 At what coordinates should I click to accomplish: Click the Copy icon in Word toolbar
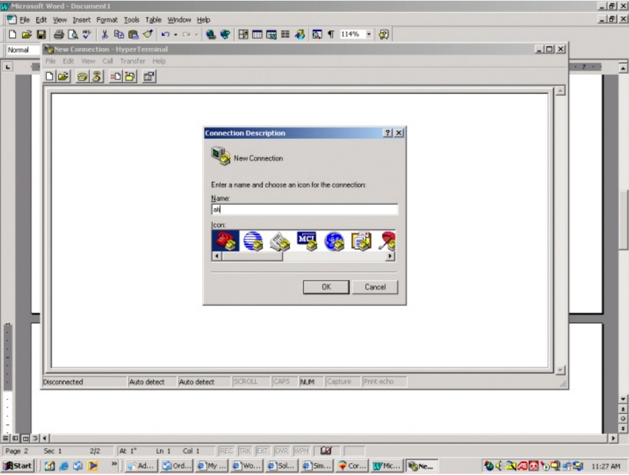pos(119,34)
